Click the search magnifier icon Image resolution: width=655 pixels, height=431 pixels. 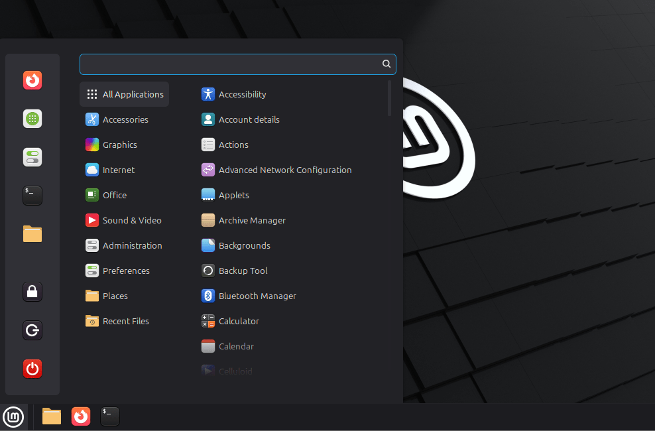(x=387, y=64)
